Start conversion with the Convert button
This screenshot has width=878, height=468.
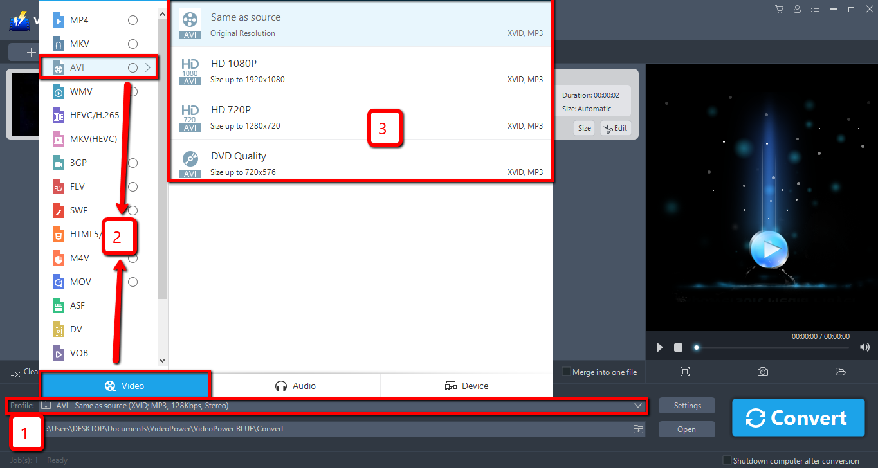click(798, 417)
